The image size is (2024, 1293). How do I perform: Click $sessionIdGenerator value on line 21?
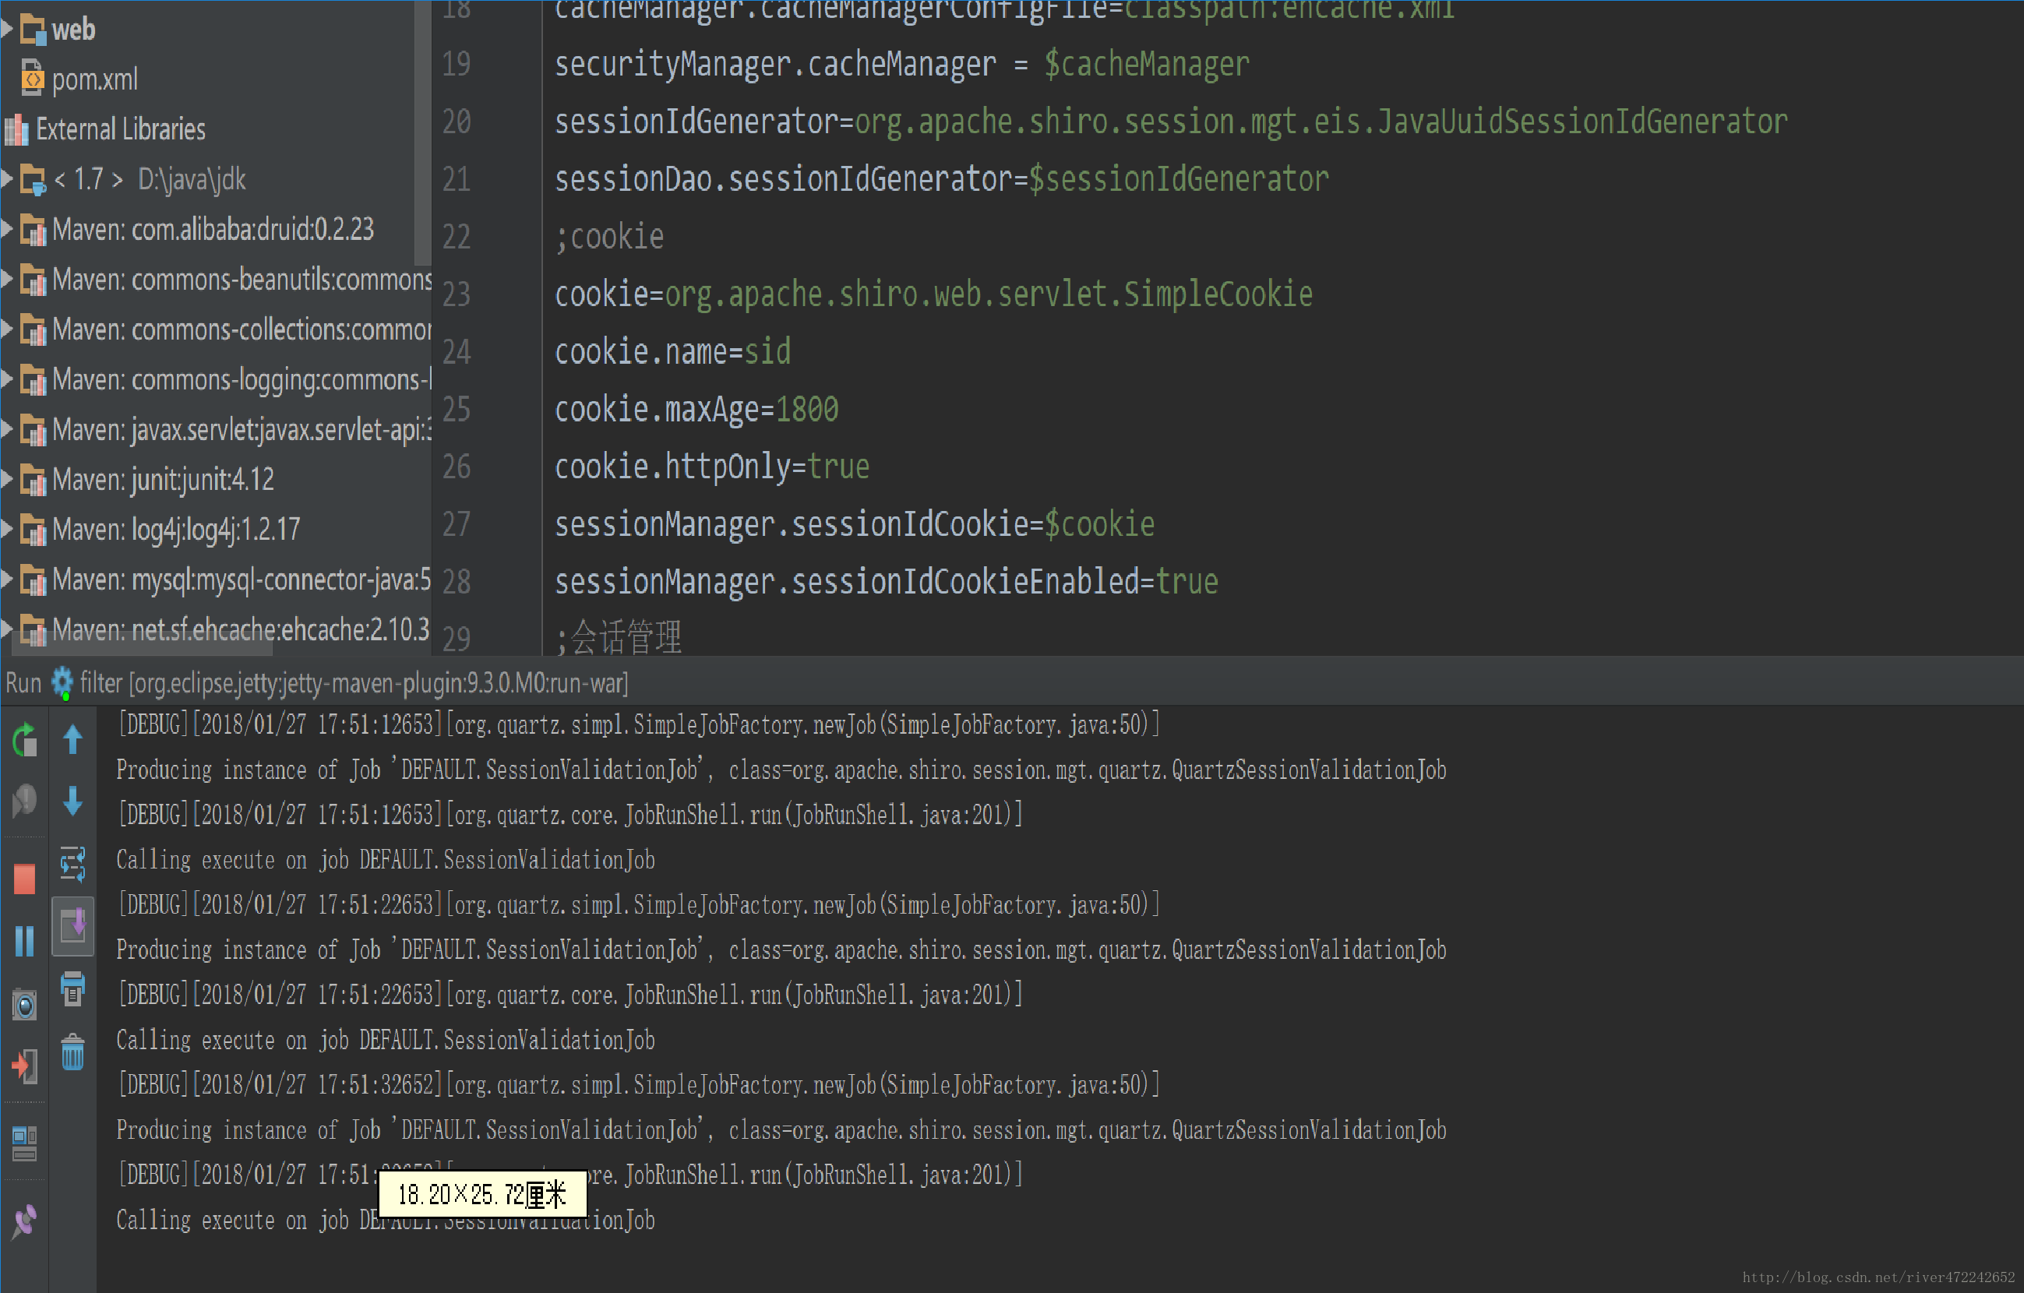[x=1179, y=180]
